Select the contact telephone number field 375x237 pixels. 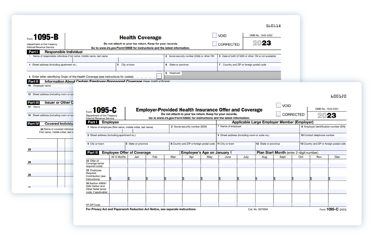point(323,139)
